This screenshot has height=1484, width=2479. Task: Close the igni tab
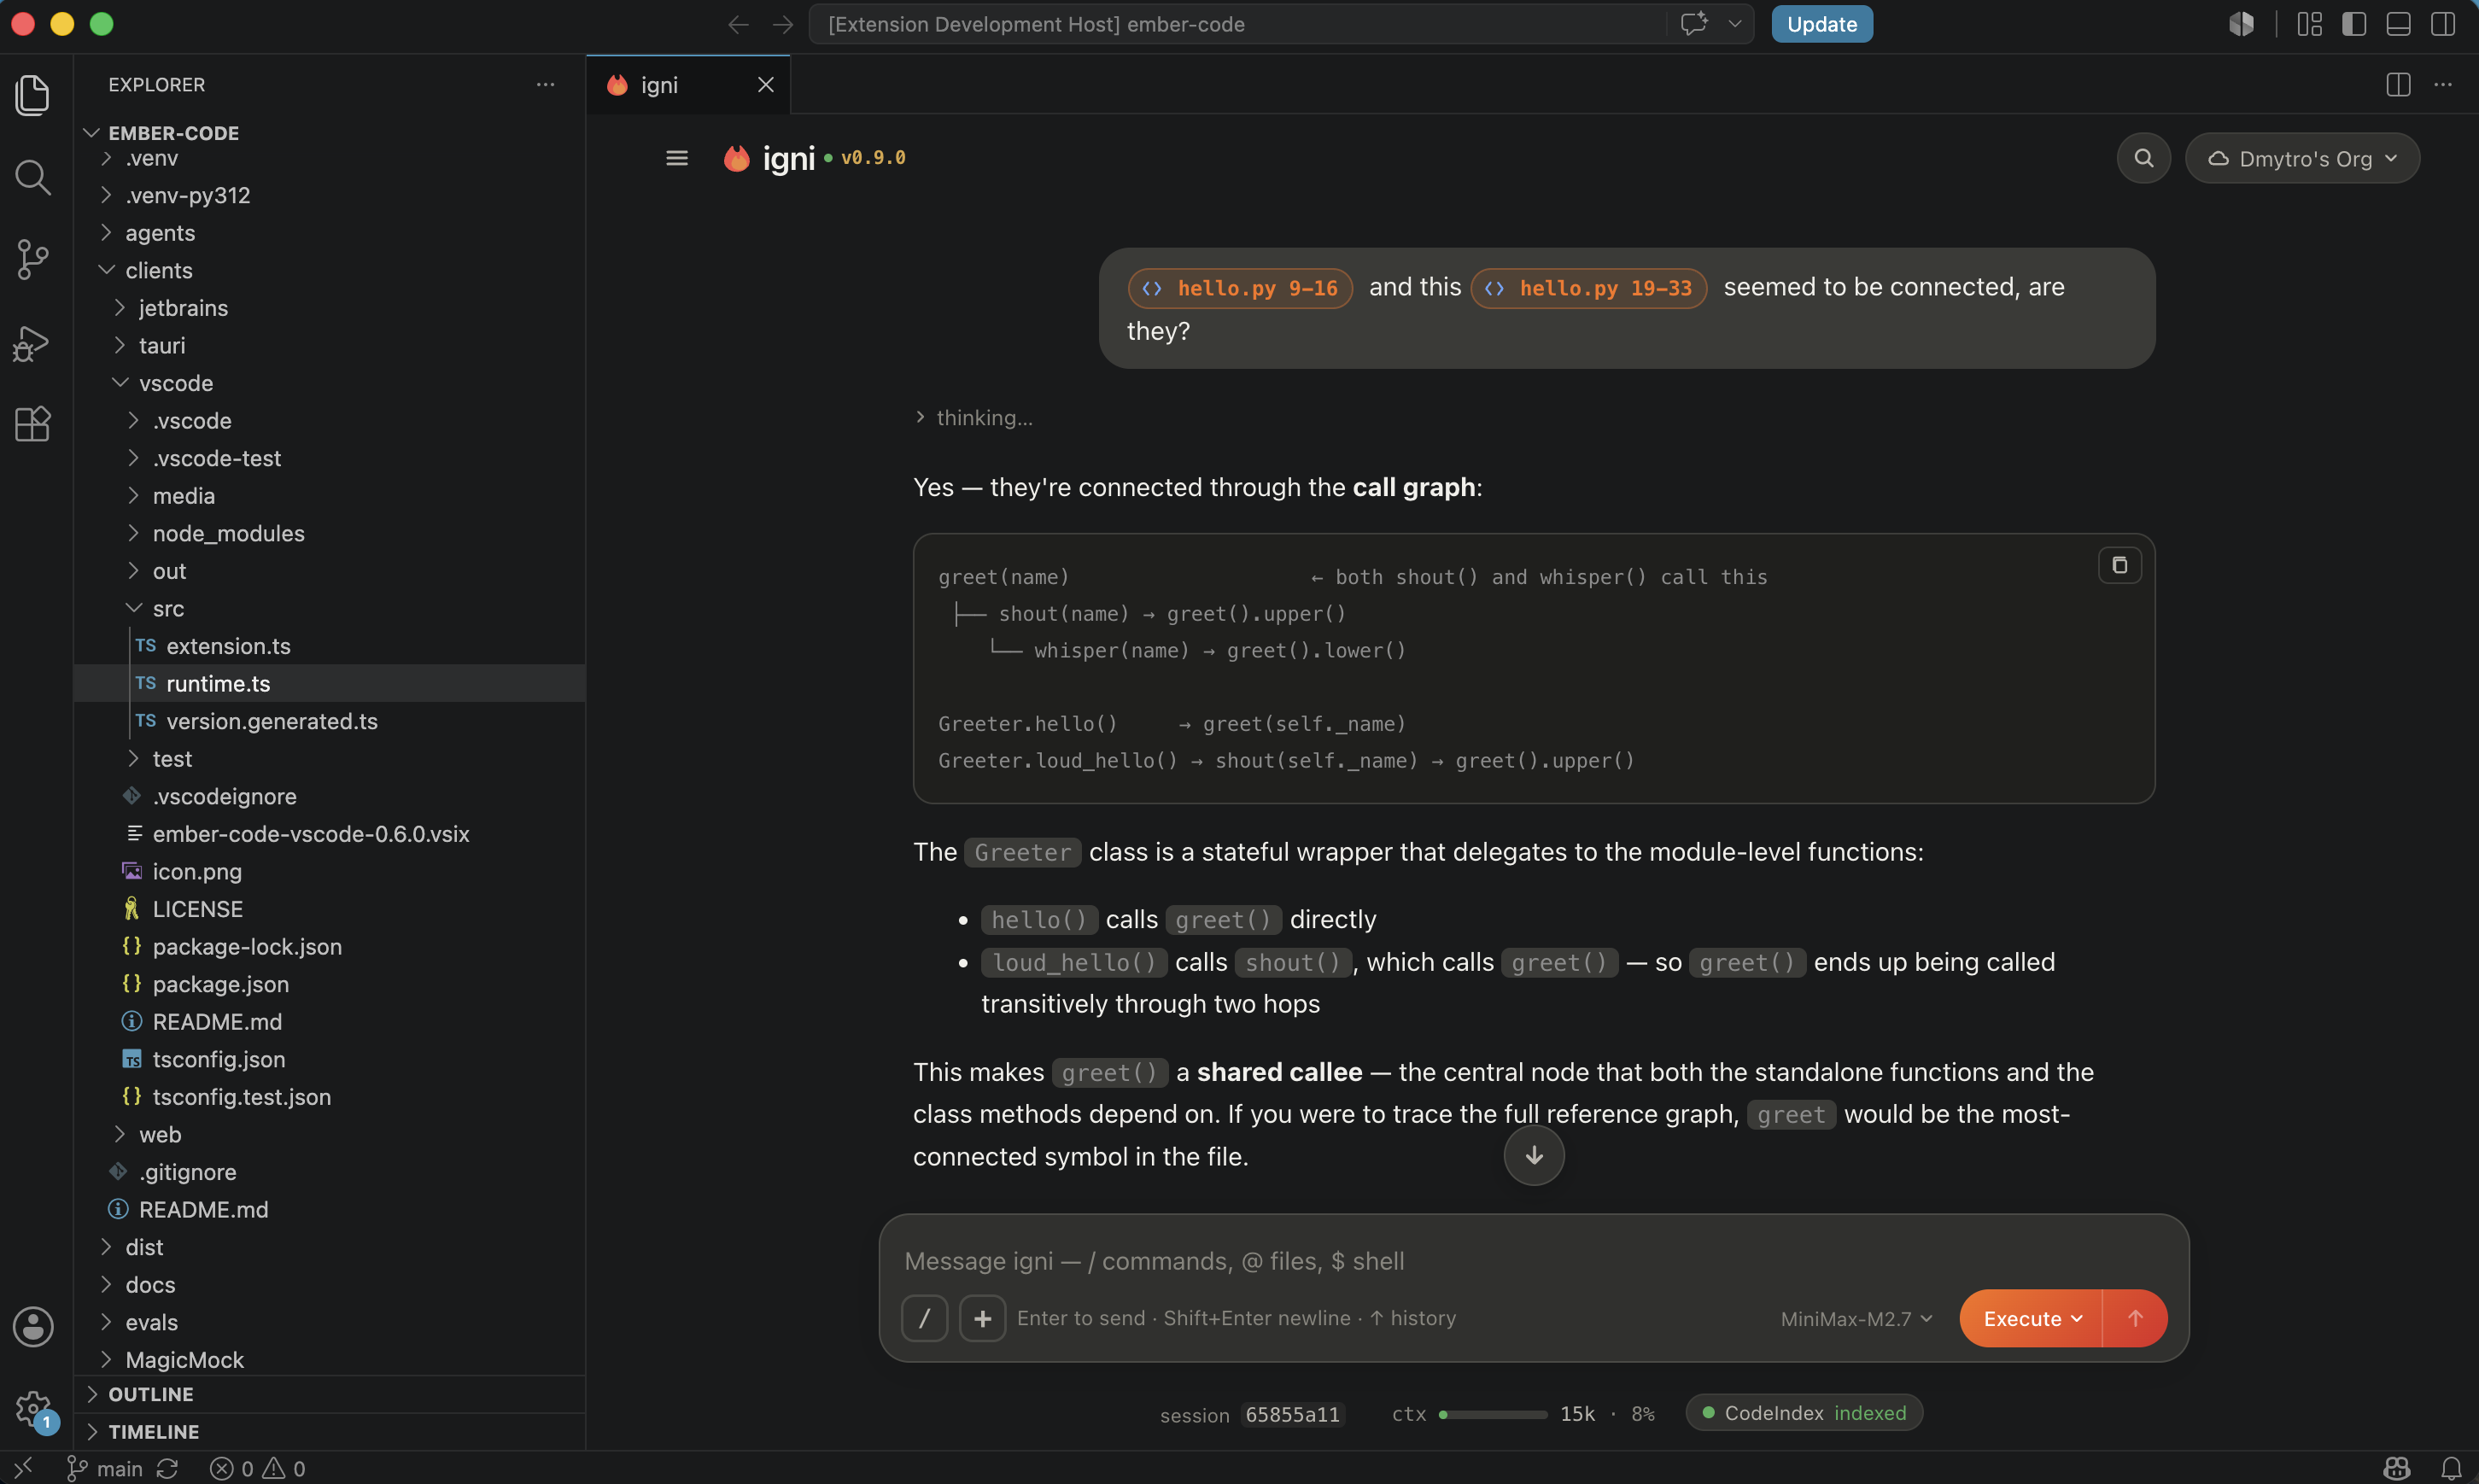(x=766, y=85)
